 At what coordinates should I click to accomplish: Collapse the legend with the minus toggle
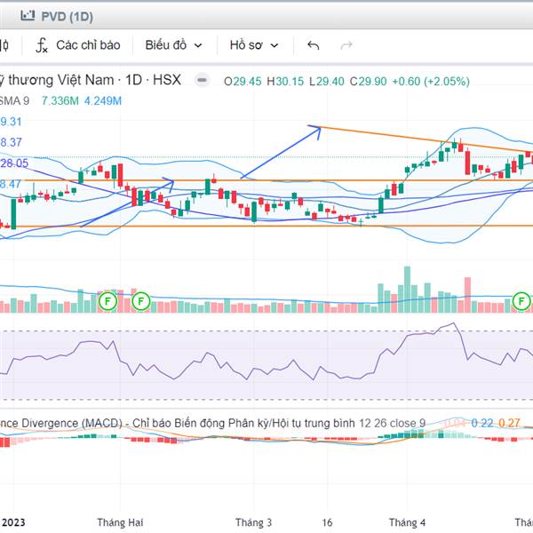coord(202,80)
